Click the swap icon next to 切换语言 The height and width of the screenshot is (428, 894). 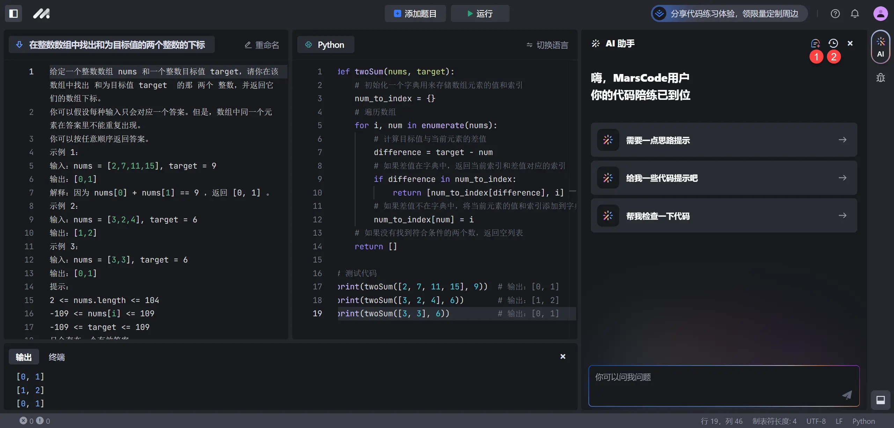(529, 45)
